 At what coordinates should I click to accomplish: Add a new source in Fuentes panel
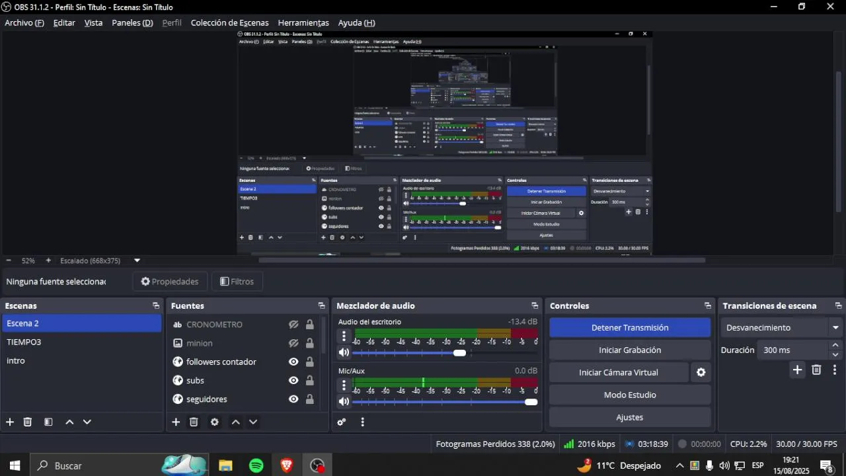click(x=176, y=422)
